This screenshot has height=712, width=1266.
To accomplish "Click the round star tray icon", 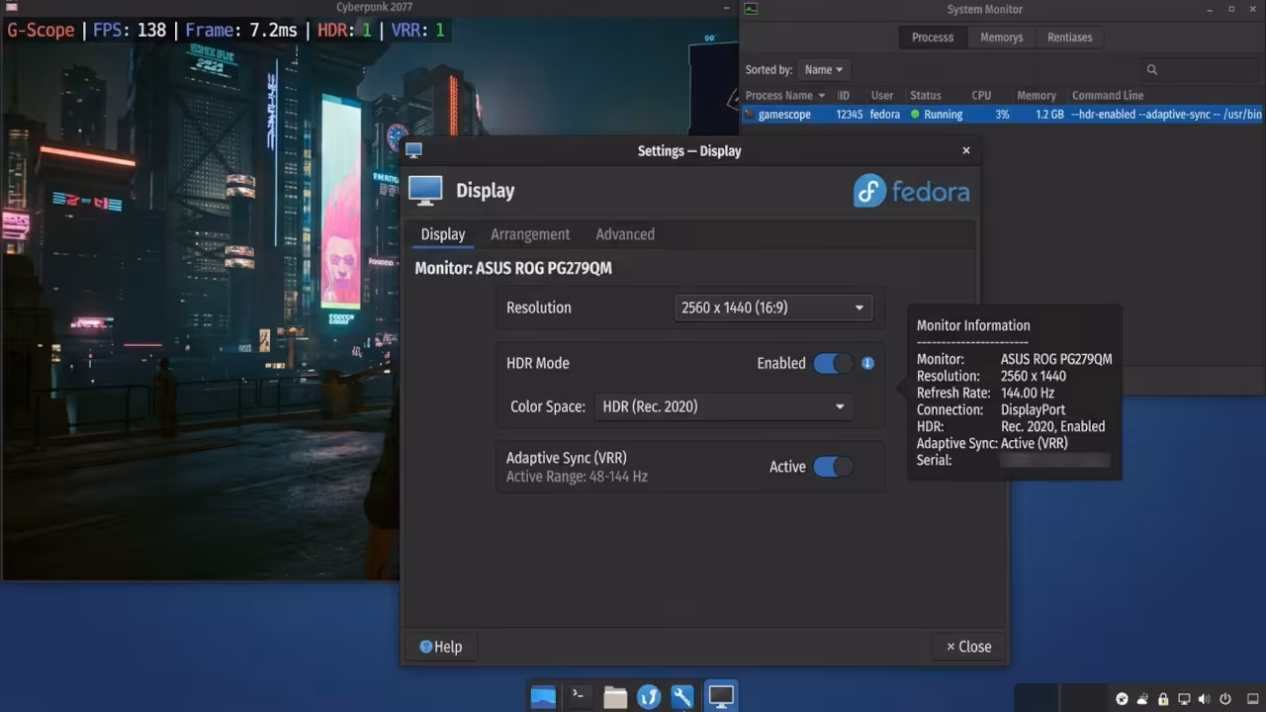I will point(1122,699).
